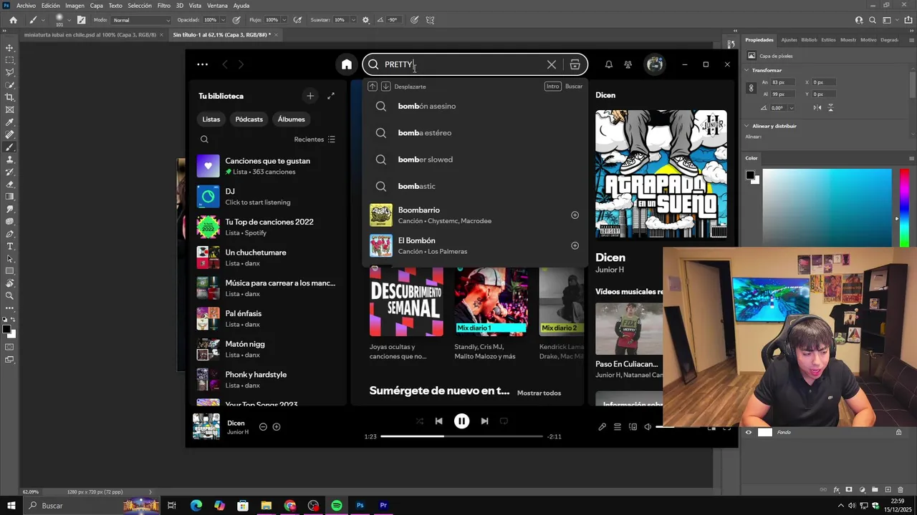Create new playlist with plus in library
This screenshot has width=917, height=515.
310,96
